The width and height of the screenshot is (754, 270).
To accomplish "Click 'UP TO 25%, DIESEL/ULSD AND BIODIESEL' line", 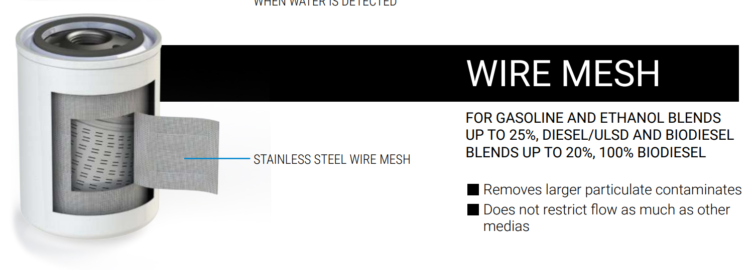I will click(x=600, y=135).
